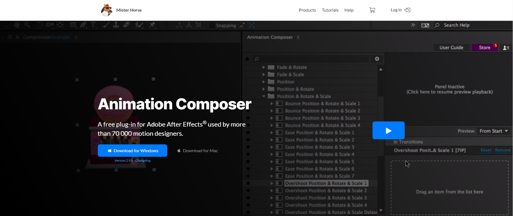513x216 pixels.
Task: Star Ease Position & Rotate & Scale 6
Action: [248, 169]
